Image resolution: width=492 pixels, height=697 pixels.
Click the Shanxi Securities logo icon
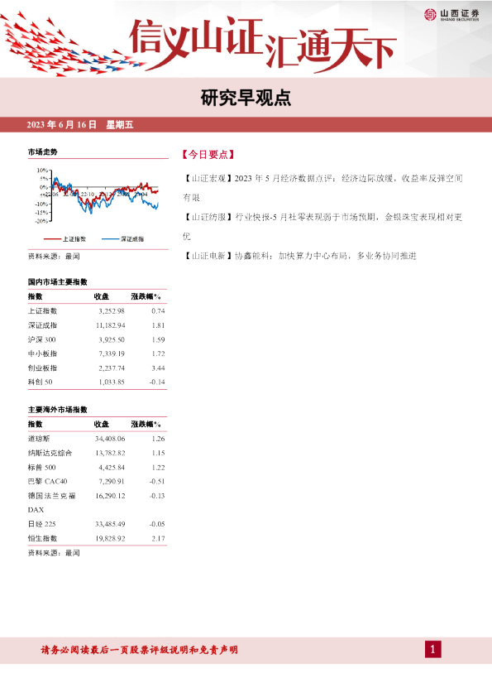[430, 15]
